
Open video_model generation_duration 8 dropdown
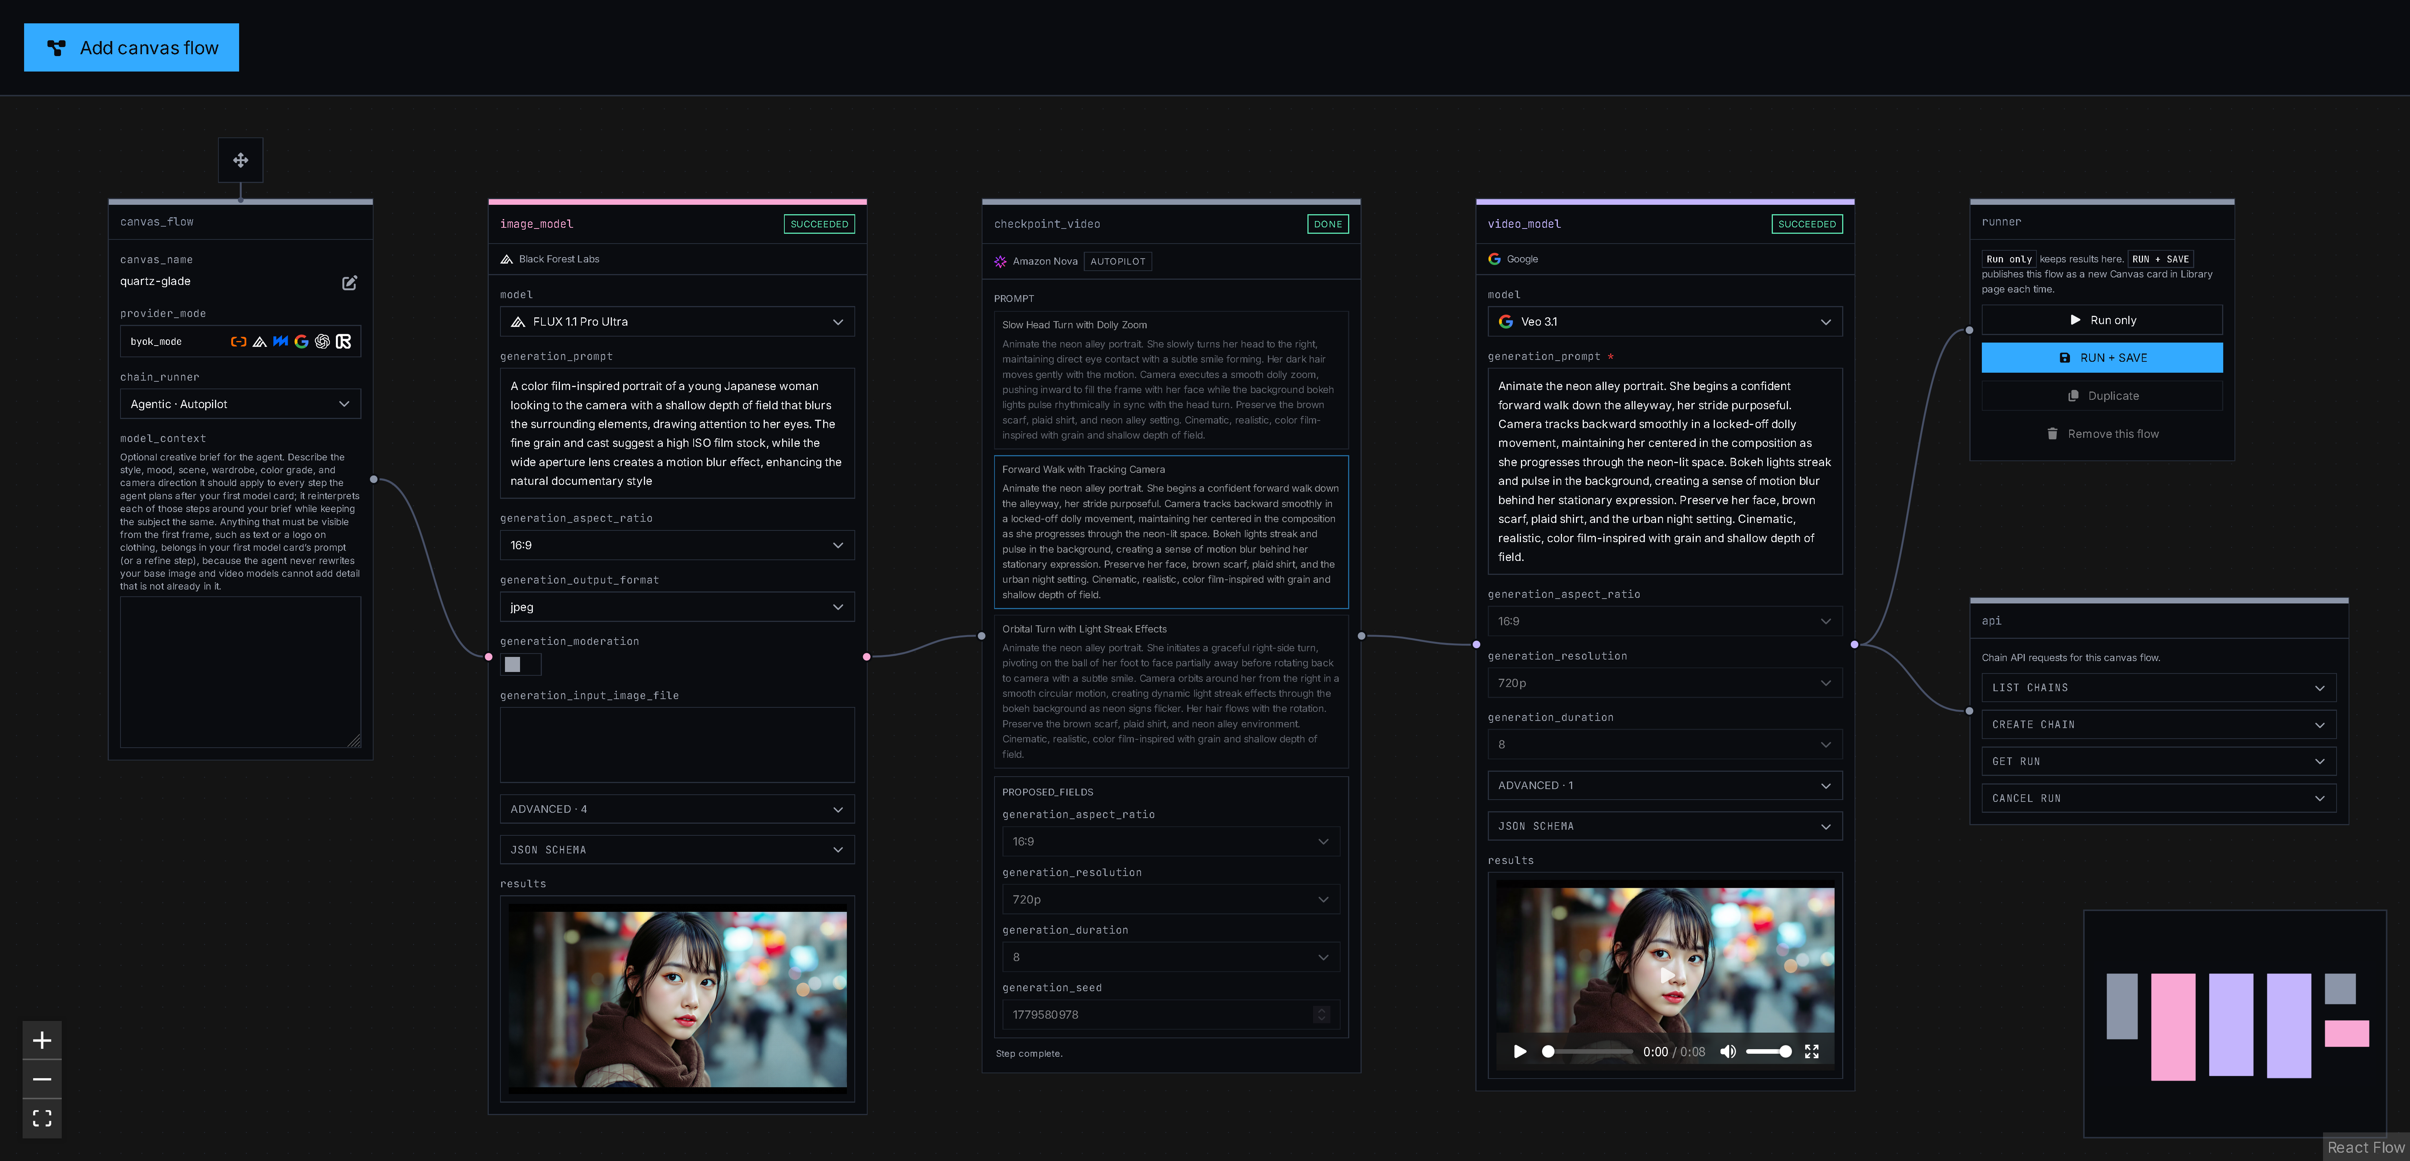pyautogui.click(x=1665, y=745)
